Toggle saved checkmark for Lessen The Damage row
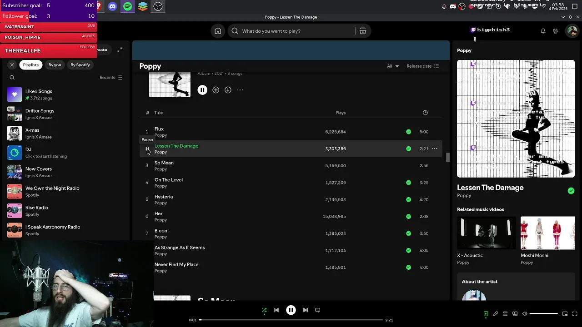Screen dimensions: 582x327 tap(408, 149)
